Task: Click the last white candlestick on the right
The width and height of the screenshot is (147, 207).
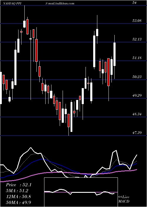Action: [x=115, y=54]
